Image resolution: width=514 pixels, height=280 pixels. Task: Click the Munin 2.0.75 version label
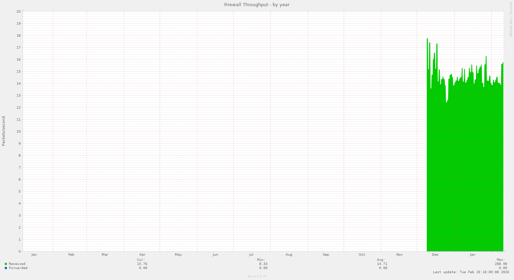click(x=256, y=276)
